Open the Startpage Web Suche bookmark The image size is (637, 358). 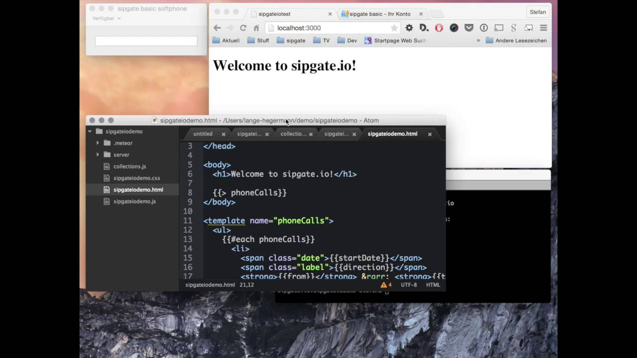[396, 41]
